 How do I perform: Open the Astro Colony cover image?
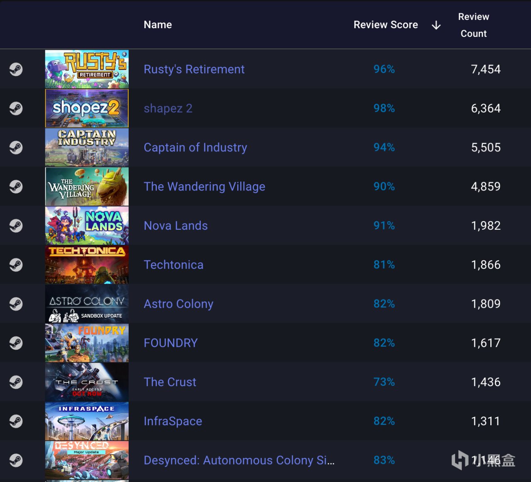[x=87, y=304]
